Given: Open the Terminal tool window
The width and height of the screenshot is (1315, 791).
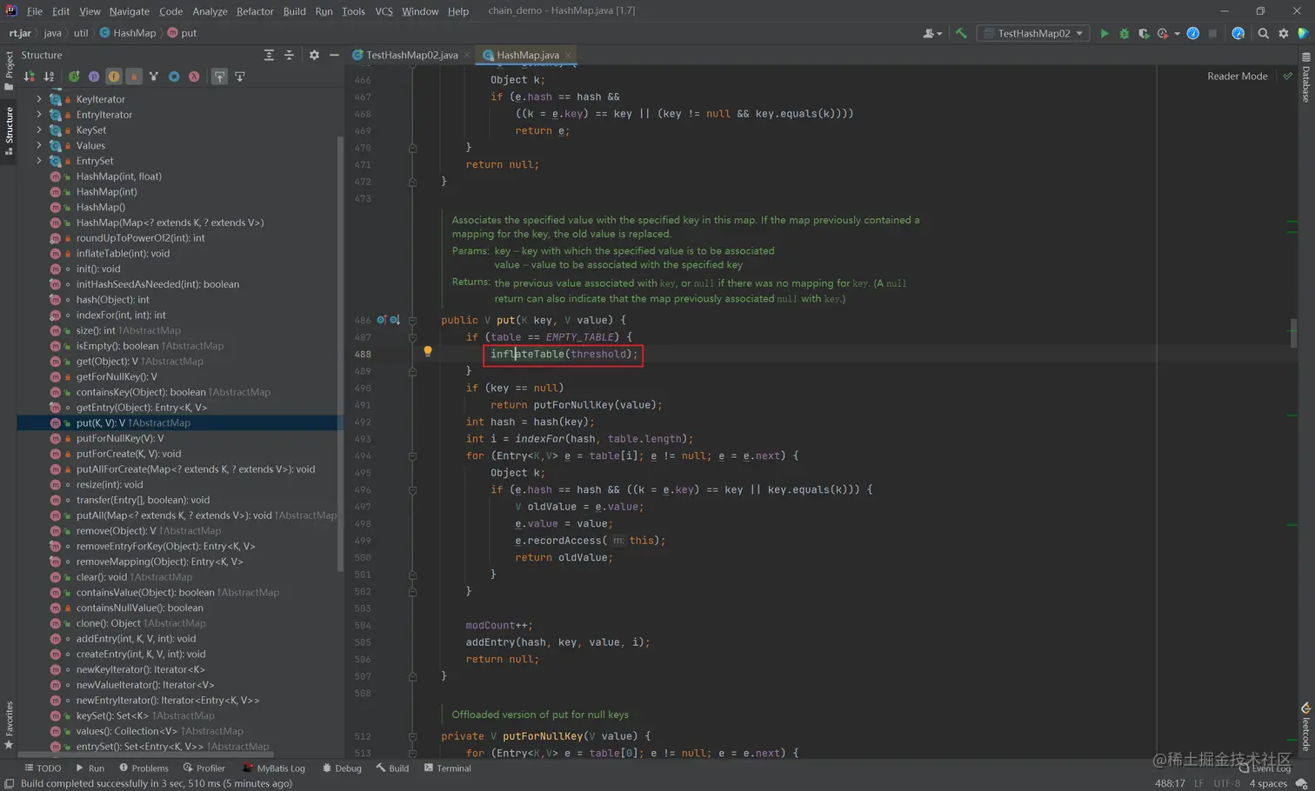Looking at the screenshot, I should coord(448,768).
